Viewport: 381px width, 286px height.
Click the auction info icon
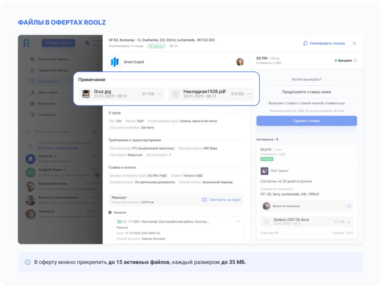point(355,61)
